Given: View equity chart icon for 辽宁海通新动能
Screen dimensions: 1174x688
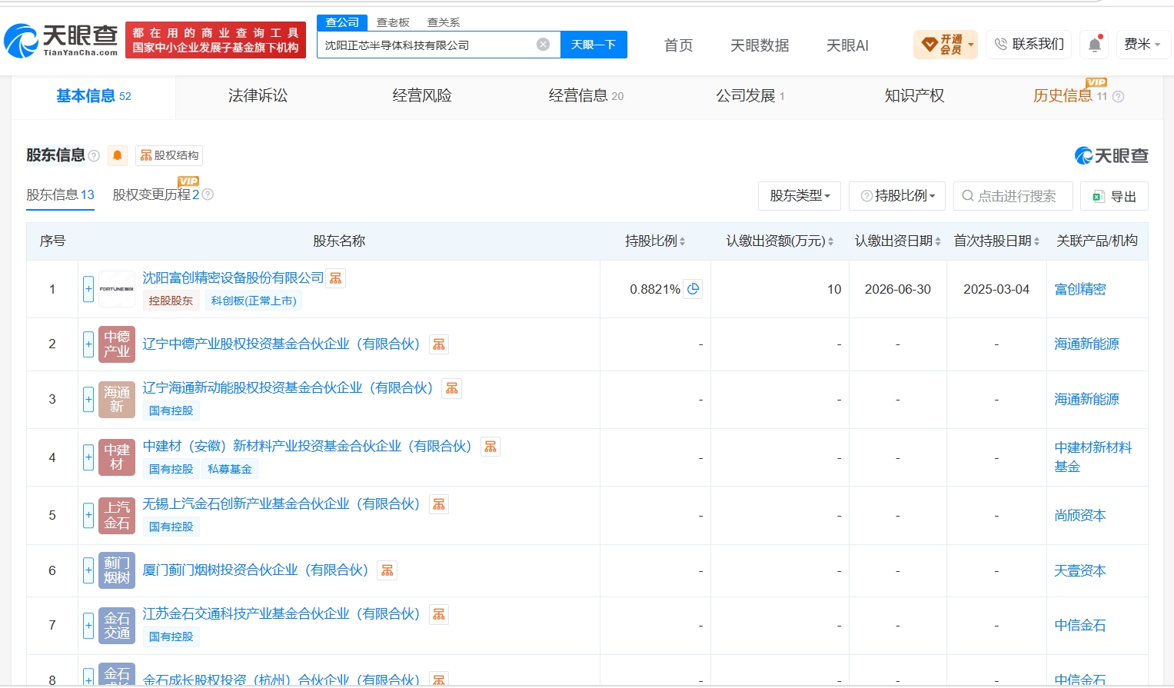Looking at the screenshot, I should click(452, 388).
